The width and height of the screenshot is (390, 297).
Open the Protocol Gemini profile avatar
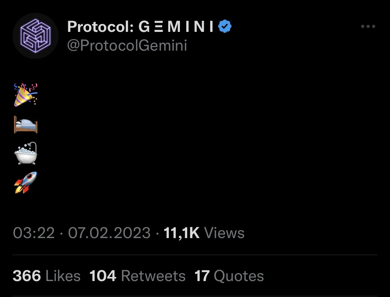point(36,36)
